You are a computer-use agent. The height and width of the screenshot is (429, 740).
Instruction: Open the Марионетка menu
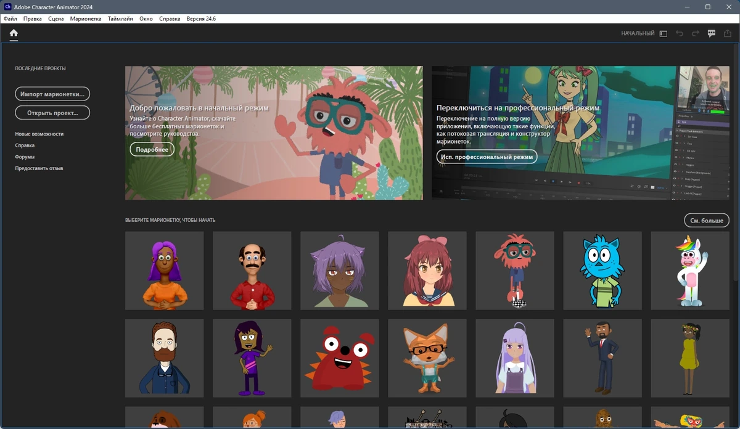[x=86, y=19]
